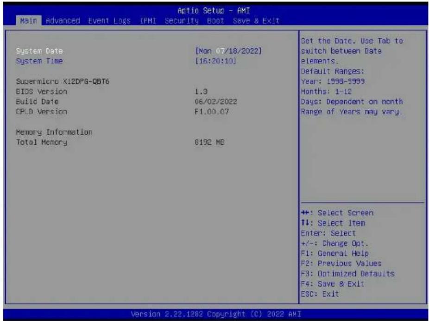Click the Select Screen key hint
The image size is (429, 321).
pos(337,213)
